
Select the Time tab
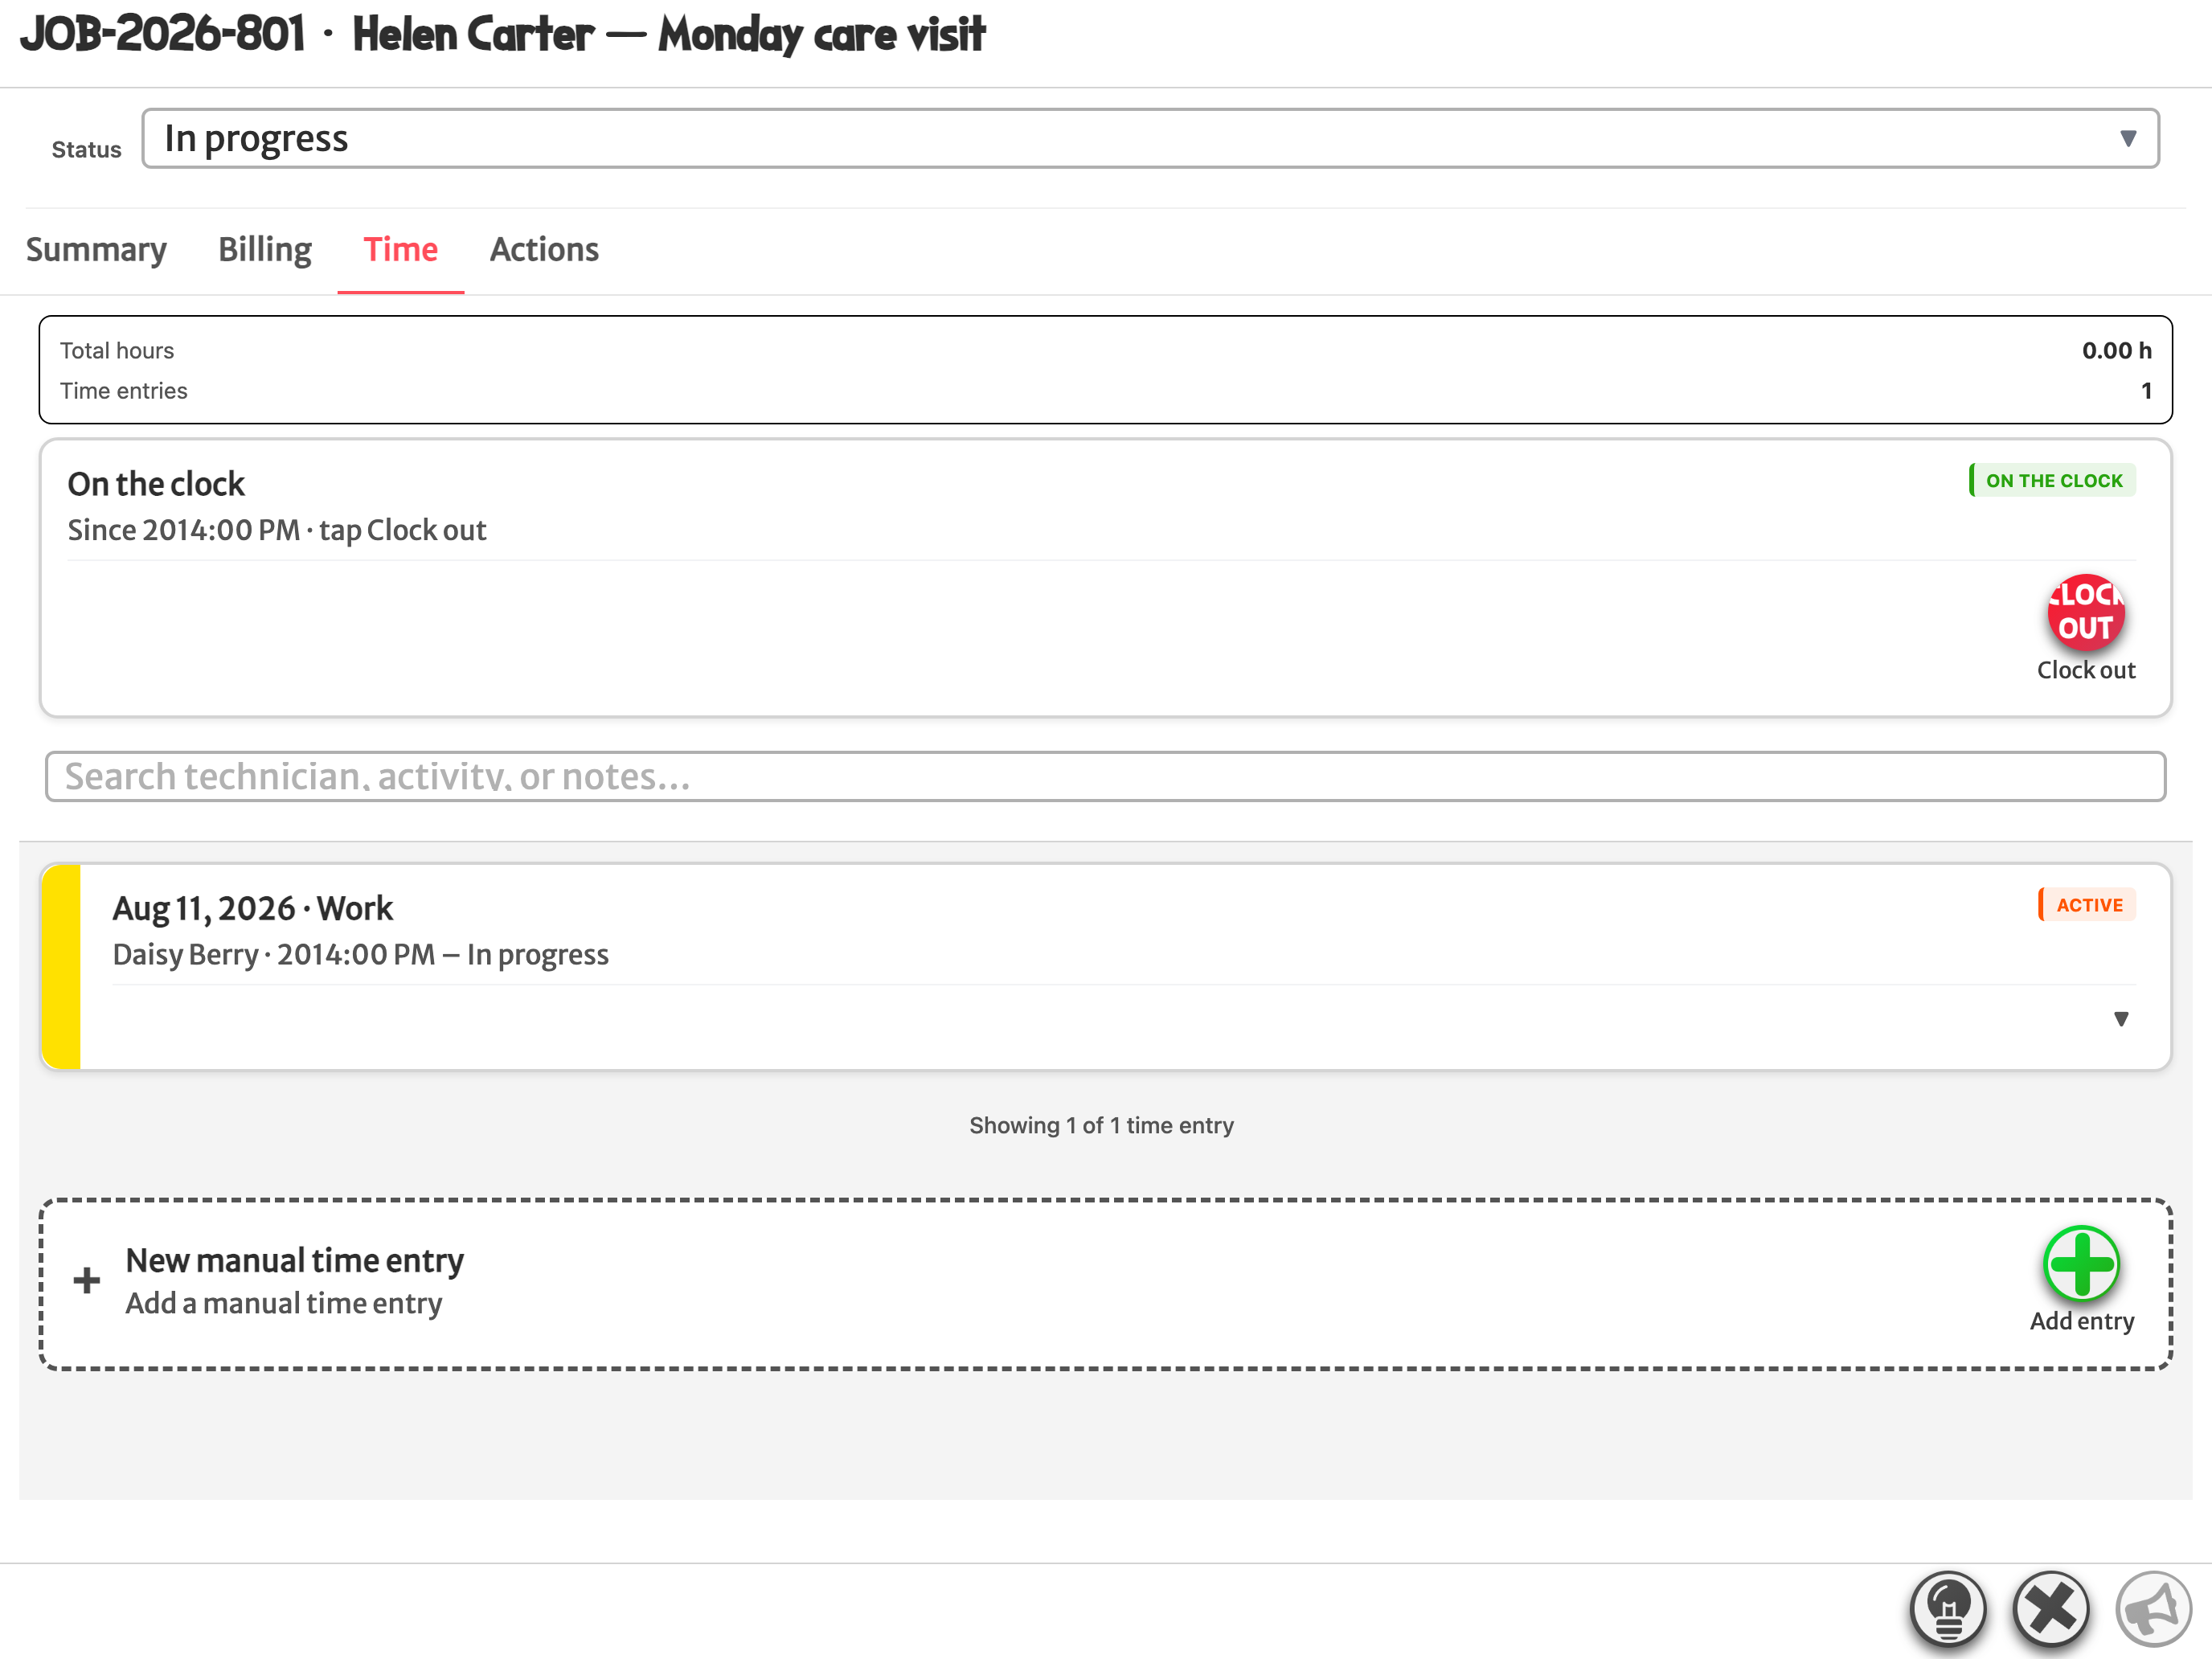400,249
